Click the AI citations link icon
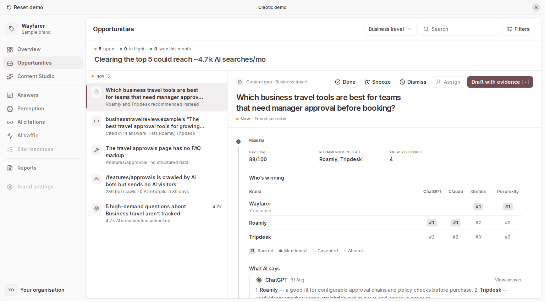545x302 pixels. click(x=10, y=122)
